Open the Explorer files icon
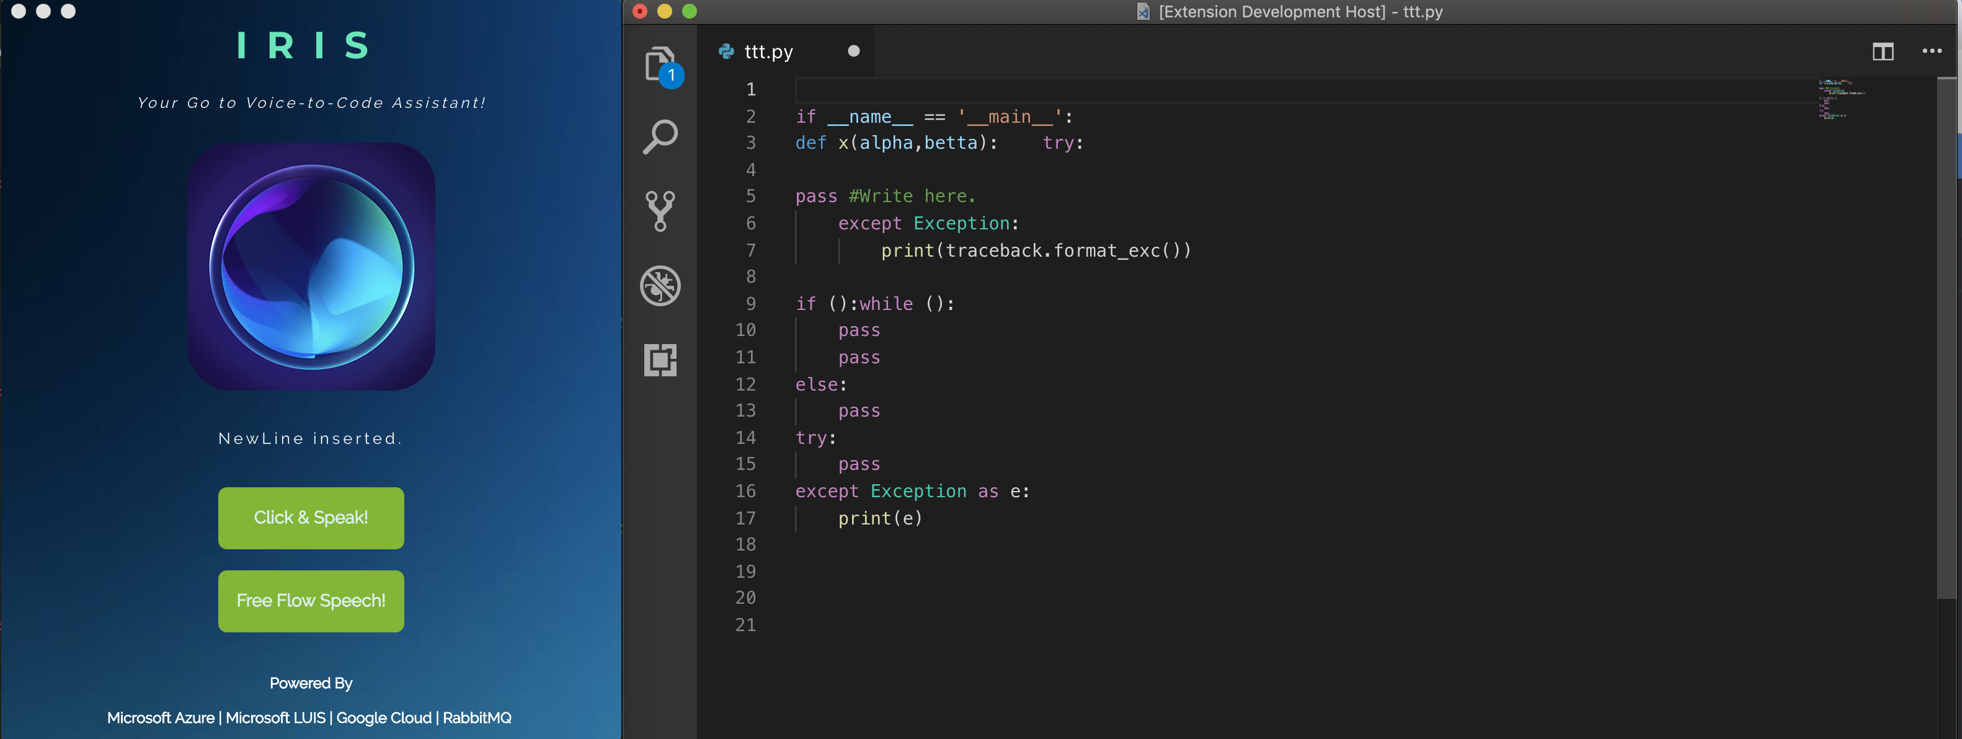This screenshot has height=739, width=1962. pos(660,64)
